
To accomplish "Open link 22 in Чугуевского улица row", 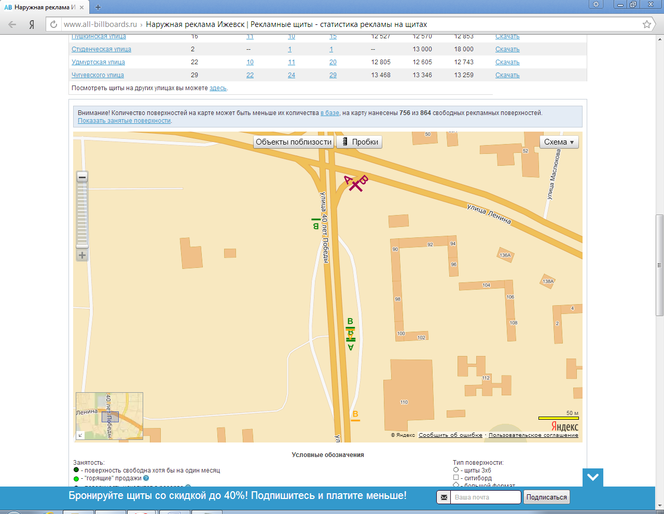I will [x=250, y=75].
